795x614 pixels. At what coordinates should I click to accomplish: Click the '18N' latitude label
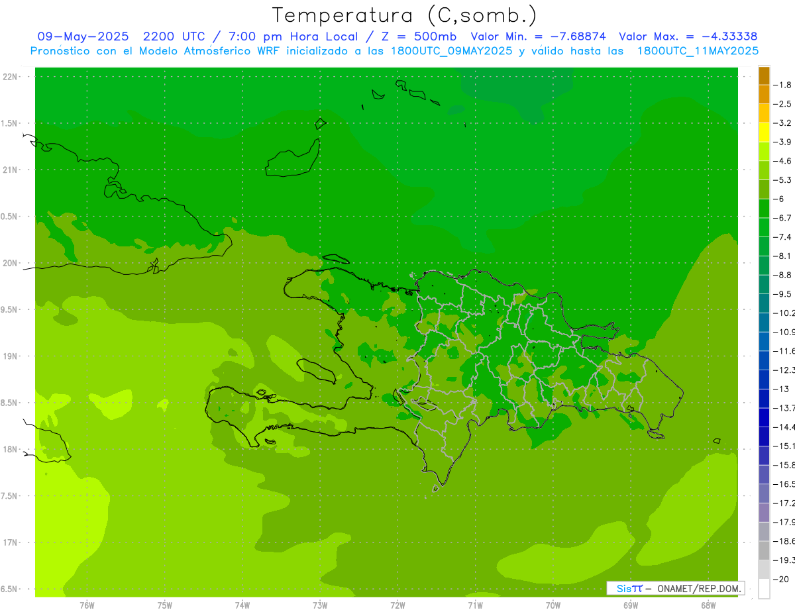10,449
